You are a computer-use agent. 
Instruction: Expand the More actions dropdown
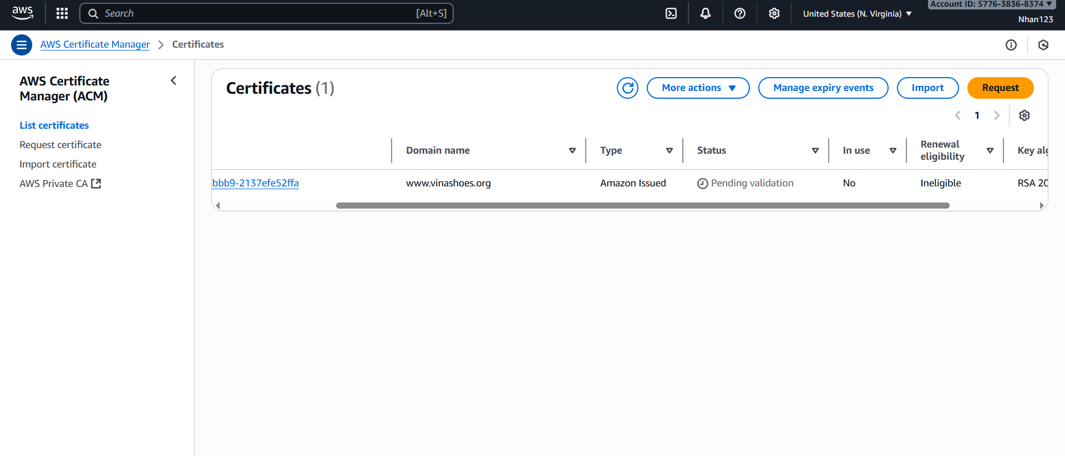pyautogui.click(x=698, y=88)
